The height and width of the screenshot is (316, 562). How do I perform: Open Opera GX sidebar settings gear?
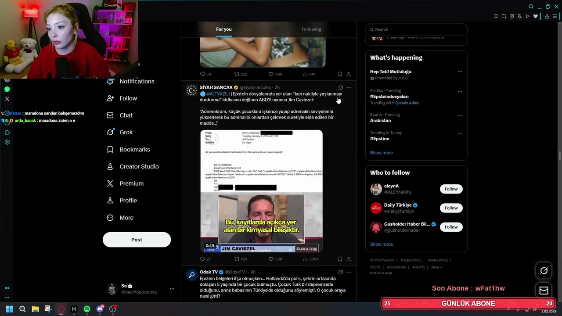click(x=7, y=142)
